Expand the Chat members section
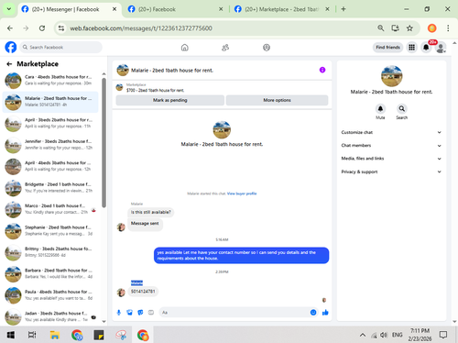Viewport: 458px width, 343px height. pyautogui.click(x=391, y=146)
